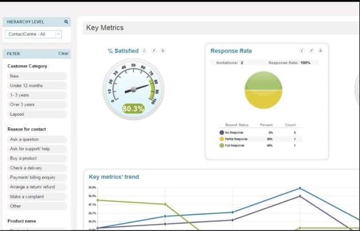Click the No Response legend color dot
The width and height of the screenshot is (360, 231).
[x=221, y=132]
